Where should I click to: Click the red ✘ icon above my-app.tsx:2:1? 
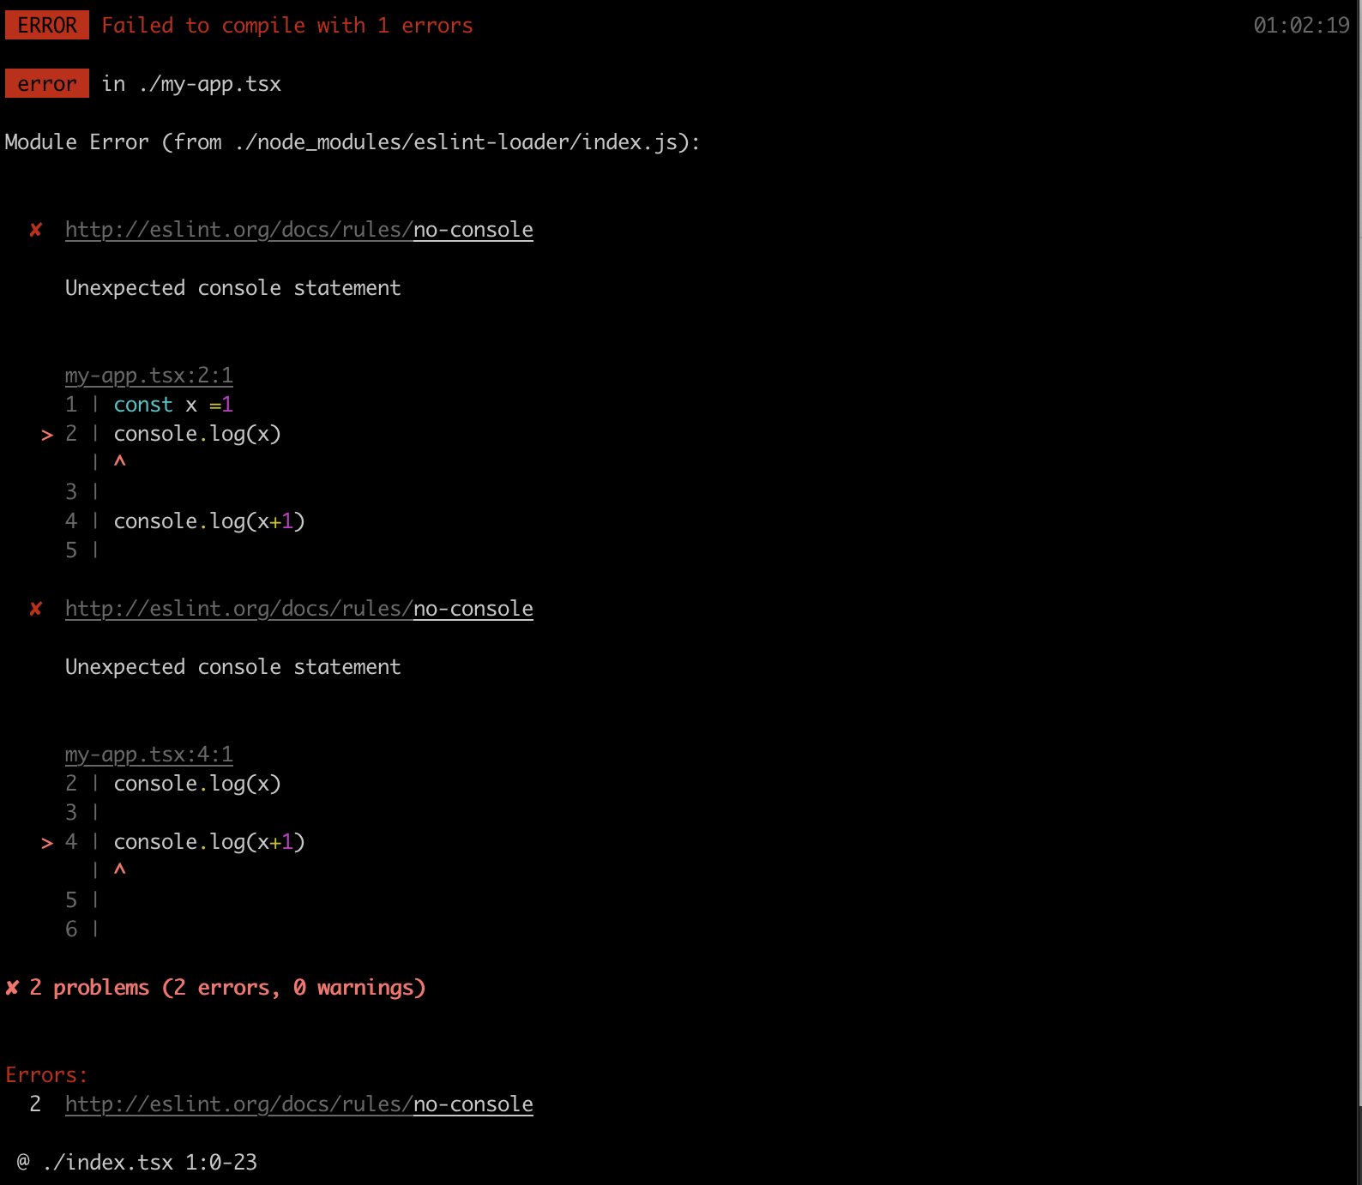coord(36,230)
